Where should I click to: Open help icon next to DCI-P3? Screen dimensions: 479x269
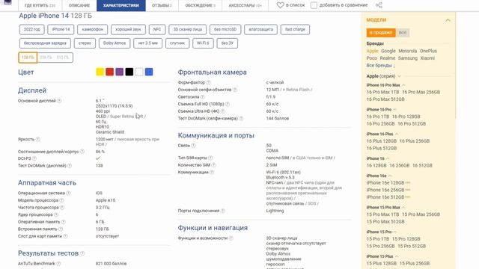coord(34,158)
